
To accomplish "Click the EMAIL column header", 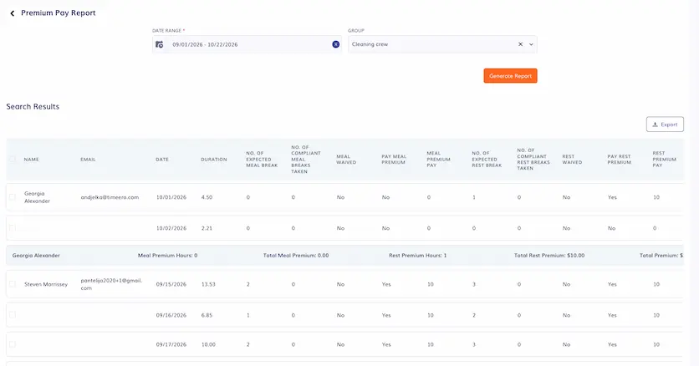I will (x=88, y=160).
